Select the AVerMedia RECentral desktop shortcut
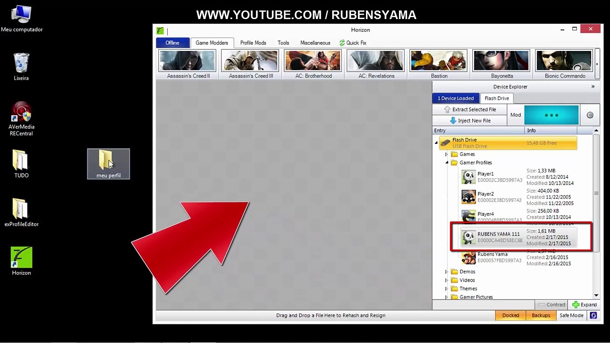The height and width of the screenshot is (343, 610). 21,119
